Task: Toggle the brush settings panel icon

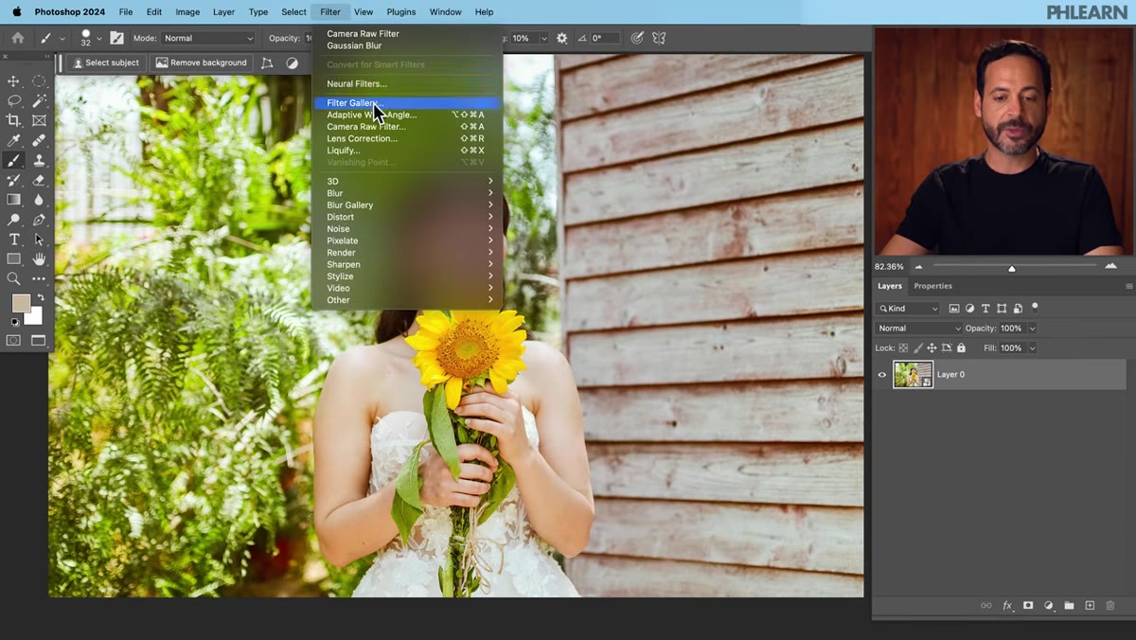Action: tap(116, 38)
